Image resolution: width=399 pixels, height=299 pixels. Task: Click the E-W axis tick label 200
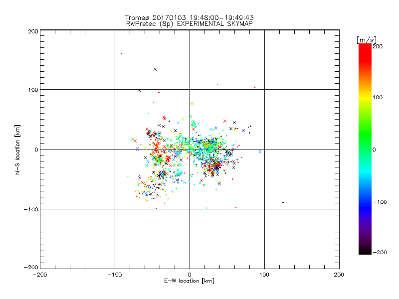pyautogui.click(x=339, y=275)
